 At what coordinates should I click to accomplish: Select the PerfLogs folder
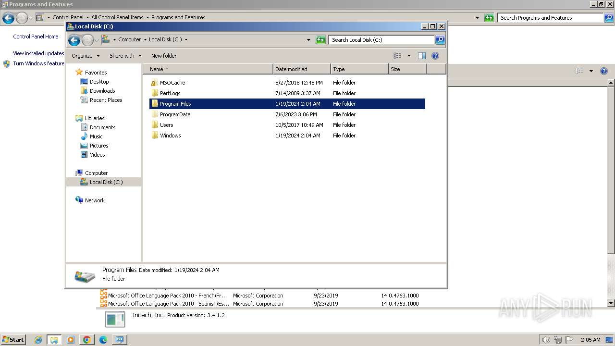[x=170, y=93]
